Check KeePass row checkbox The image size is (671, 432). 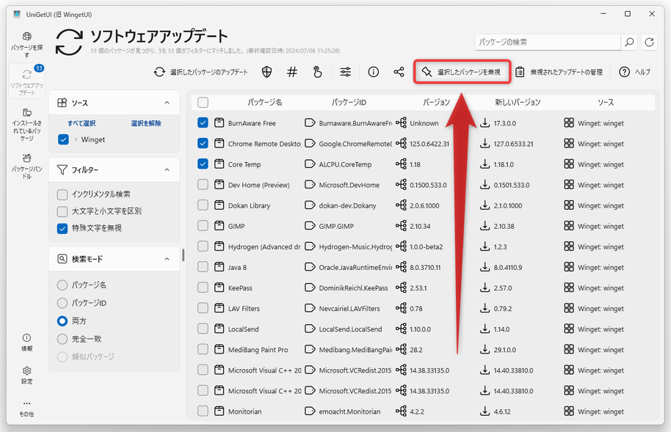point(203,288)
